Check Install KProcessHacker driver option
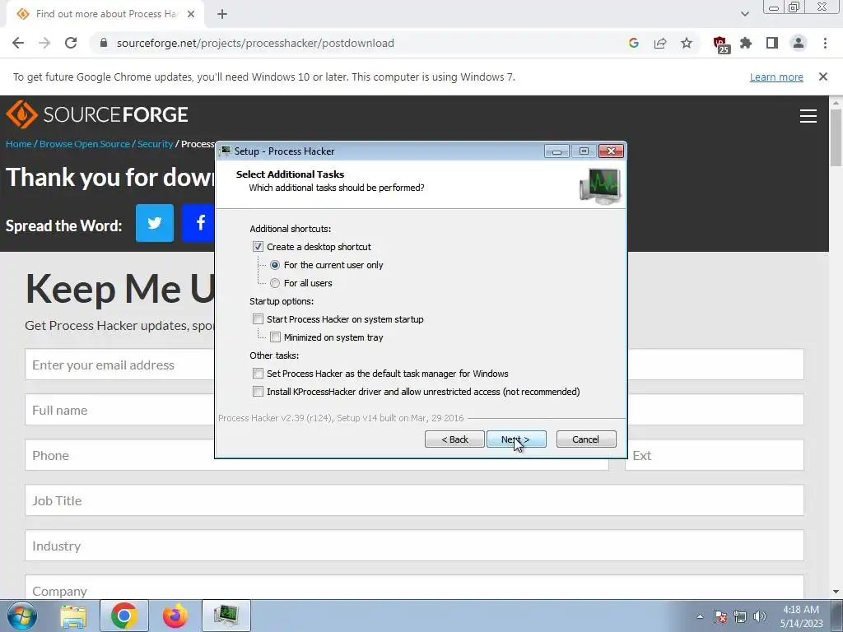The width and height of the screenshot is (843, 632). (258, 392)
